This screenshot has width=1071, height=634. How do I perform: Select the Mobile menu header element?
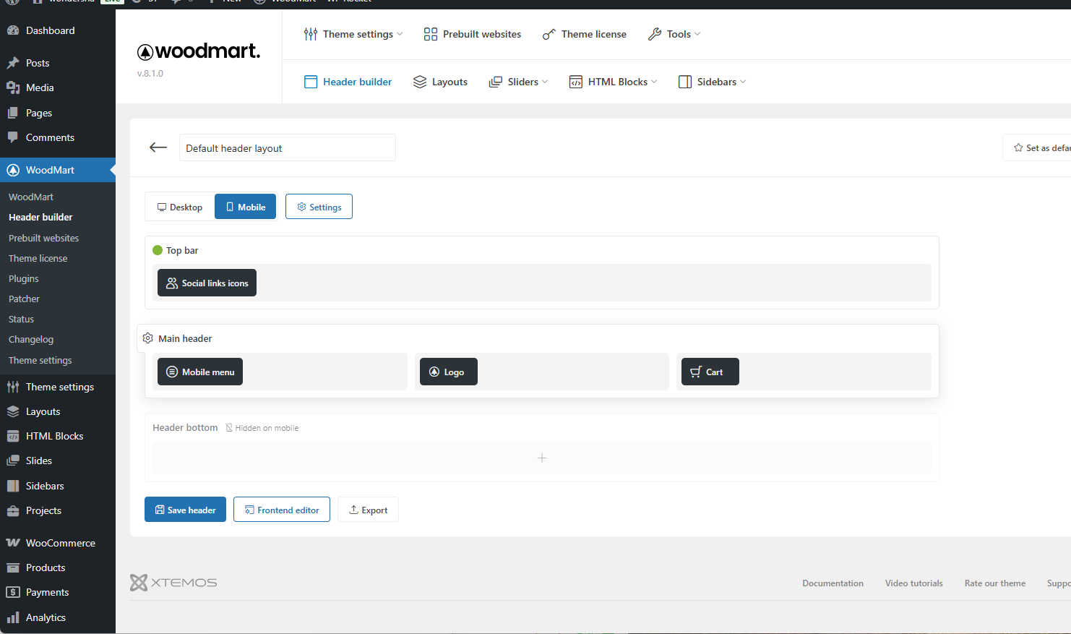pos(200,372)
